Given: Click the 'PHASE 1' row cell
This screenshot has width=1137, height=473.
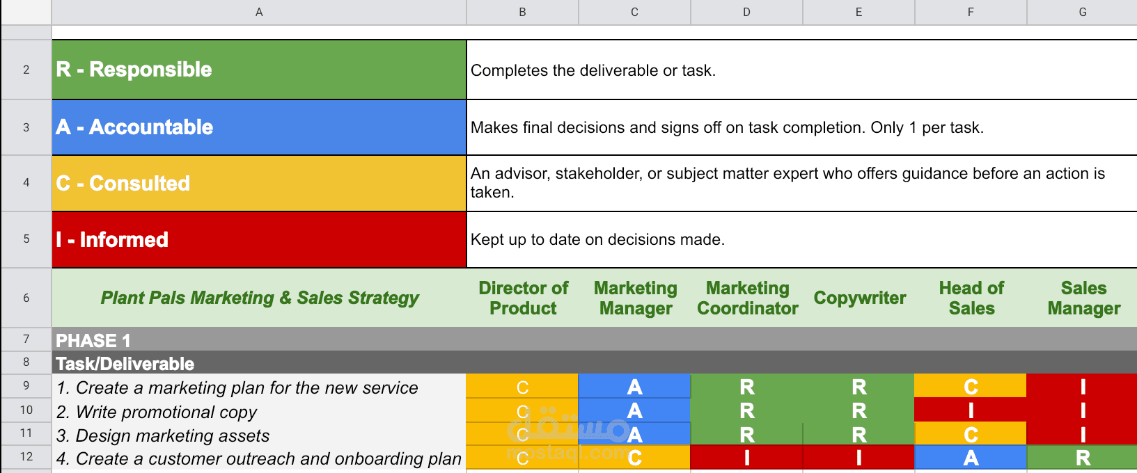Looking at the screenshot, I should pos(595,339).
